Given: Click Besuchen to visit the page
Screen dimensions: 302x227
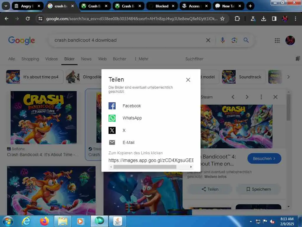Looking at the screenshot, I should [x=264, y=158].
